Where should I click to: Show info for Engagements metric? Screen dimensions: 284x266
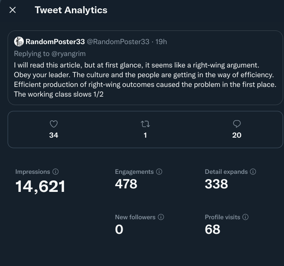[159, 172]
